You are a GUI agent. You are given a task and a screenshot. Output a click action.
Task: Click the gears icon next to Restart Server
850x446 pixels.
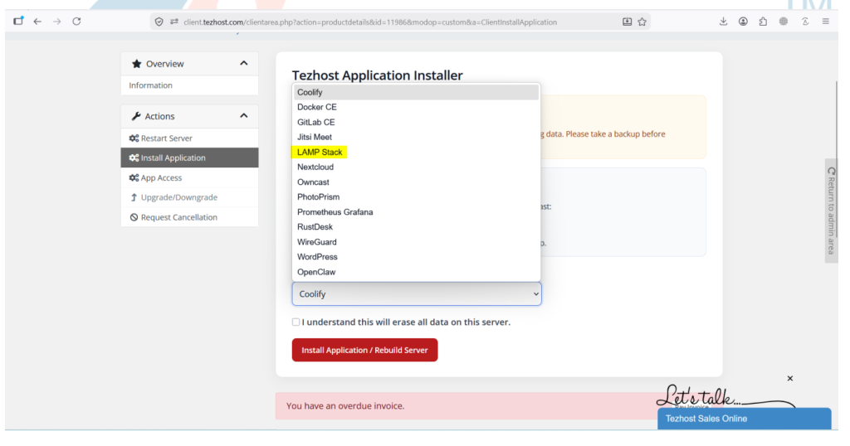click(134, 138)
